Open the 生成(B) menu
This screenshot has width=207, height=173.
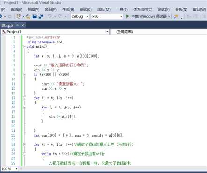pos(68,10)
